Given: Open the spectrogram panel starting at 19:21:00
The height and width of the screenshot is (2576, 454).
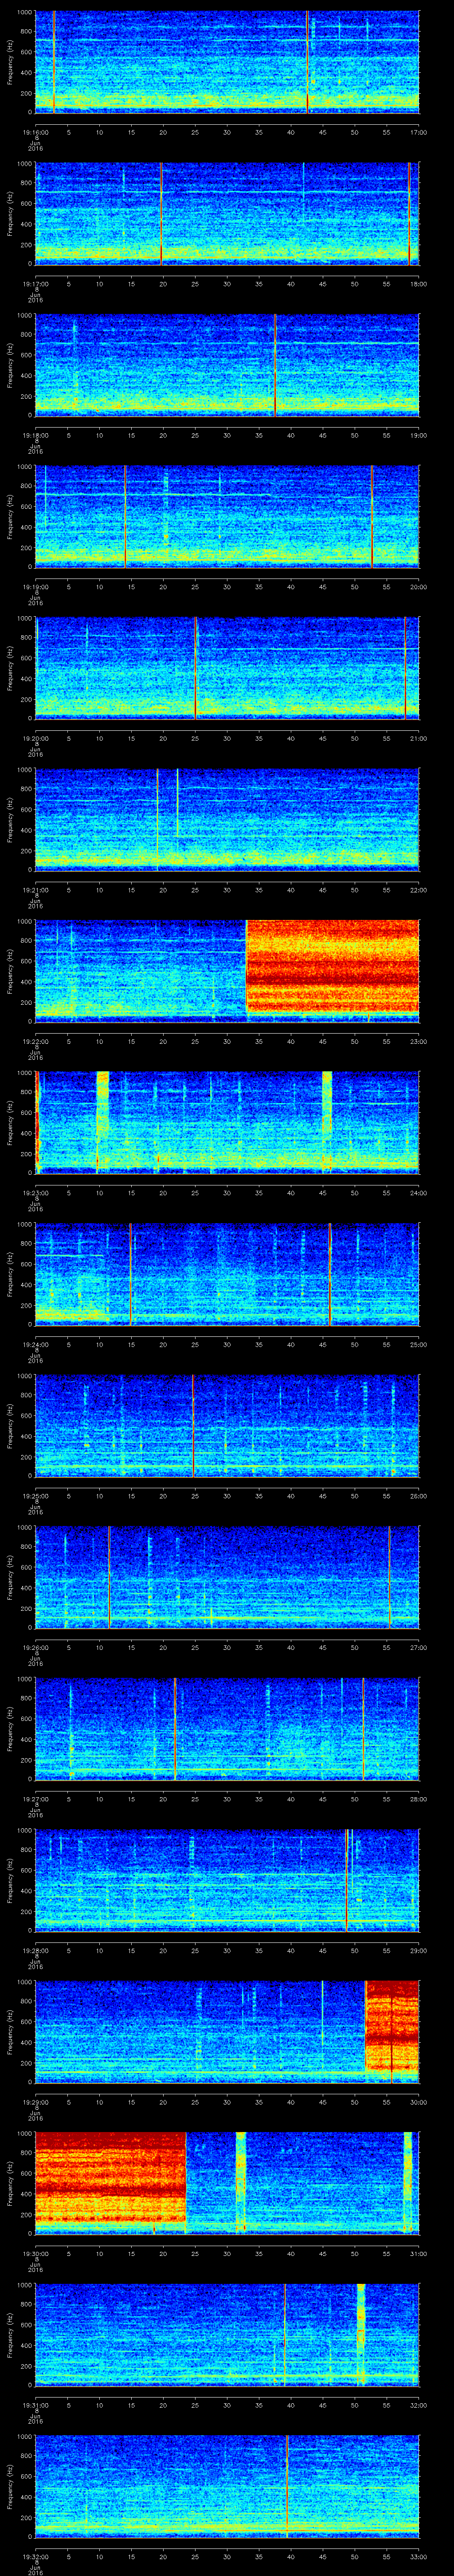Looking at the screenshot, I should coord(227,820).
